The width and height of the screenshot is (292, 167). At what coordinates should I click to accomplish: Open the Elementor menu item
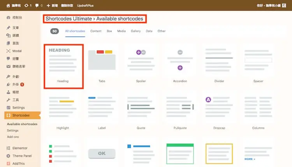17,148
